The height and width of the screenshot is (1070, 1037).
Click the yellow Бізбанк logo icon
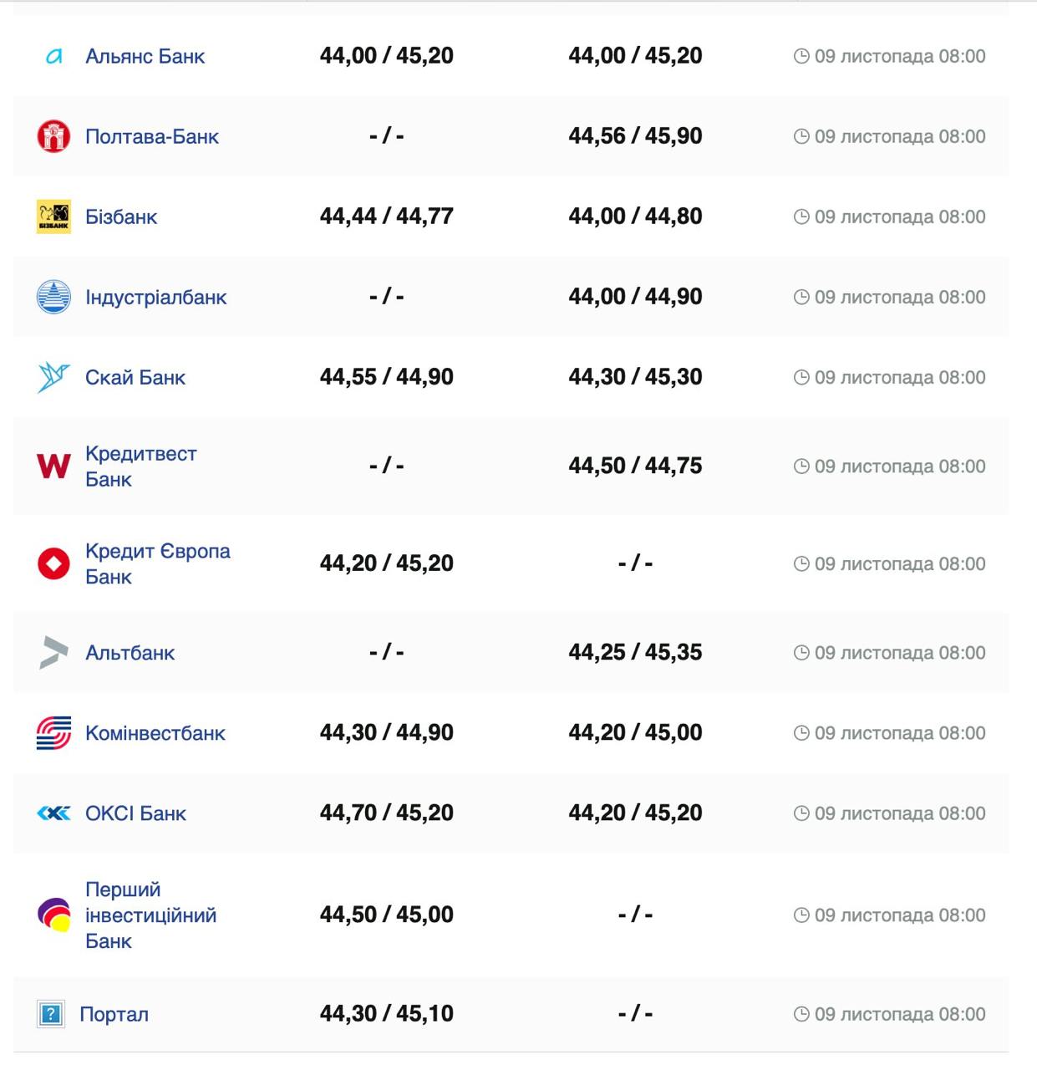[53, 217]
